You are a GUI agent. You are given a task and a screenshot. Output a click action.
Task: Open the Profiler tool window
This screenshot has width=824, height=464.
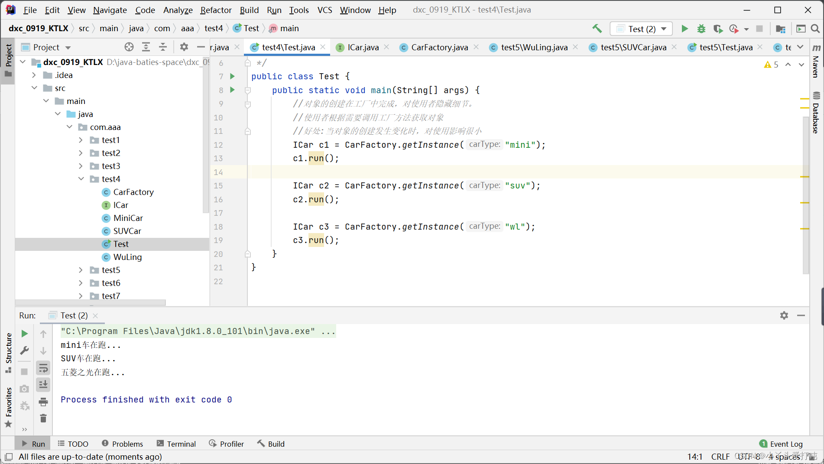point(227,444)
